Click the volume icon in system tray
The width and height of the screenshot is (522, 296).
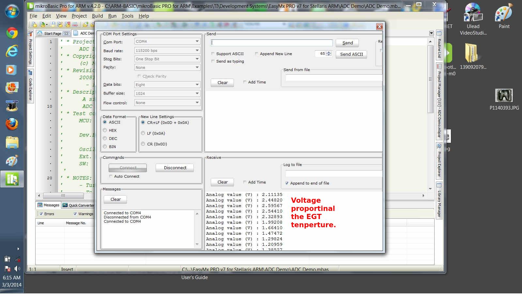[17, 269]
